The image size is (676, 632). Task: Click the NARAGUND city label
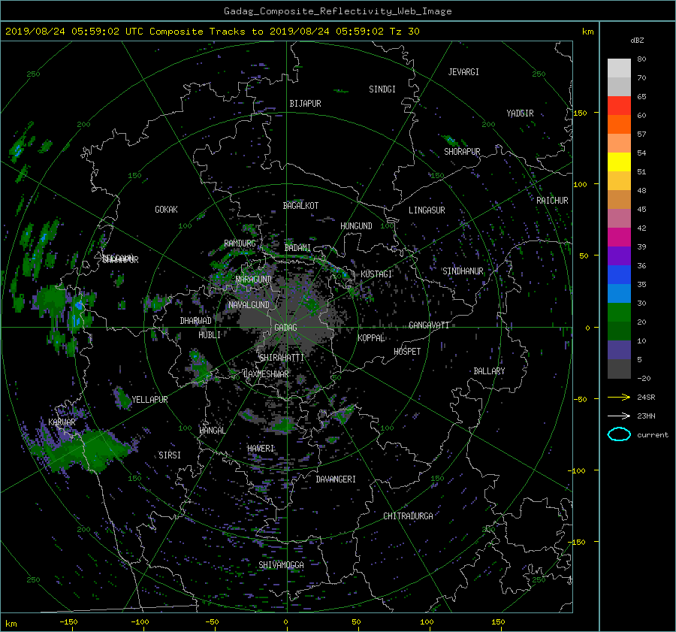pyautogui.click(x=254, y=280)
